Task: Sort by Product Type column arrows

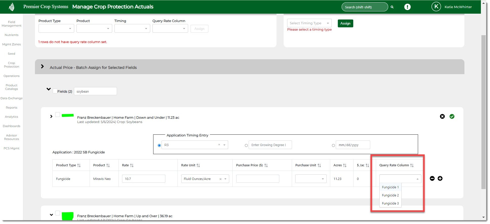Action: tap(79, 165)
